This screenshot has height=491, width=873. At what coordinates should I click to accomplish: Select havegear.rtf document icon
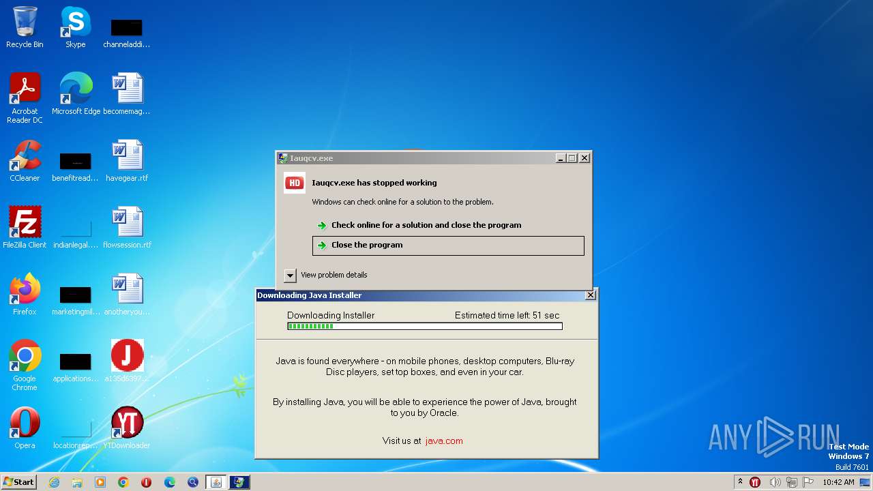[127, 160]
